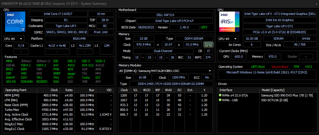Expand the DIMM A Samsung memory module dropdown
This screenshot has width=319, height=135.
click(166, 71)
